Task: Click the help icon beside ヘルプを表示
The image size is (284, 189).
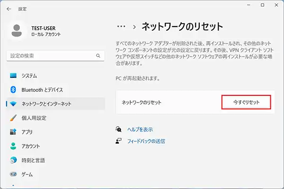Action: [118, 129]
